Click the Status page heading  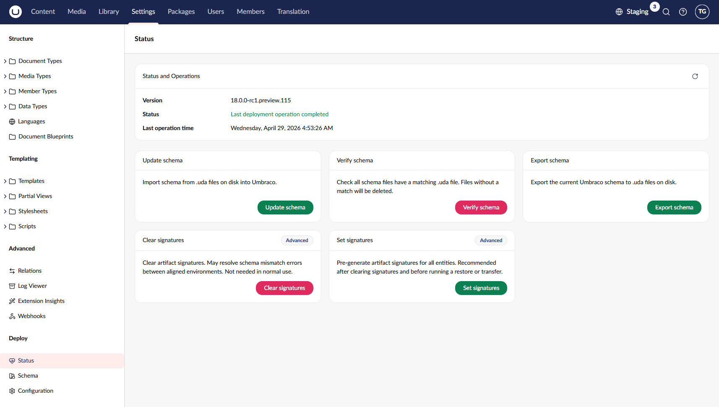[144, 39]
